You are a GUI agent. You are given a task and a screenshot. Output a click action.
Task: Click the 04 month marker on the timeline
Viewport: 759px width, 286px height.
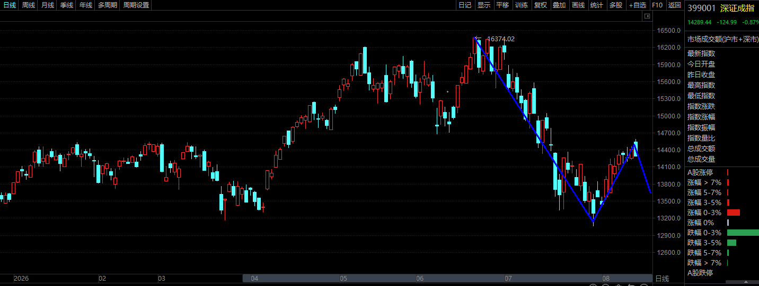click(x=254, y=278)
